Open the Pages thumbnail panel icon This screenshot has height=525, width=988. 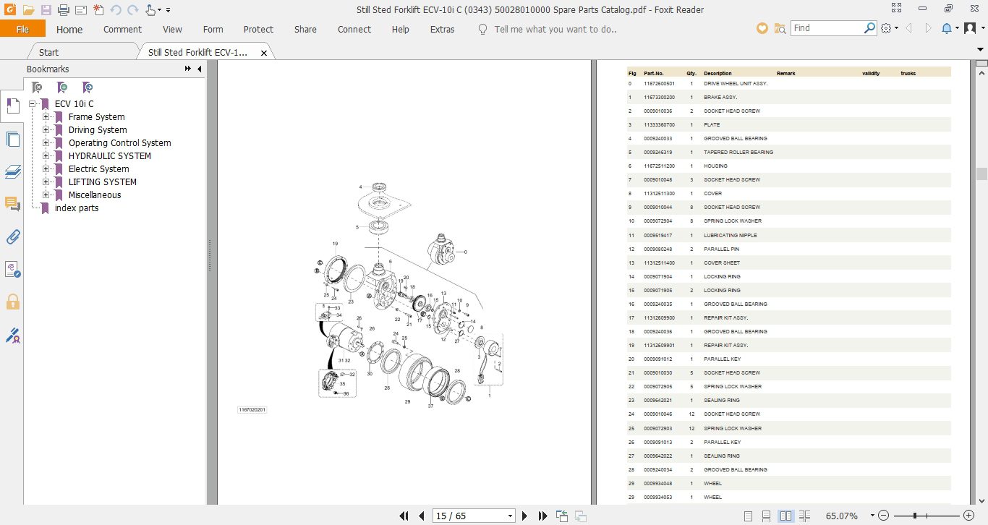pos(12,139)
